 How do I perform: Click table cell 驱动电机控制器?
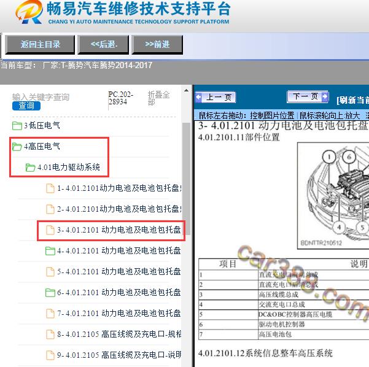click(x=282, y=325)
